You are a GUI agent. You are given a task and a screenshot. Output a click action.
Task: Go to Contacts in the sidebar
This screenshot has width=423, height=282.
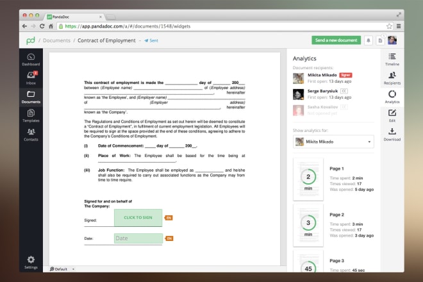tap(31, 135)
